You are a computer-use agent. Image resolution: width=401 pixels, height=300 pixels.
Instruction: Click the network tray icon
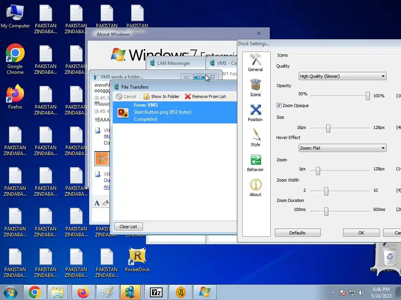point(352,293)
